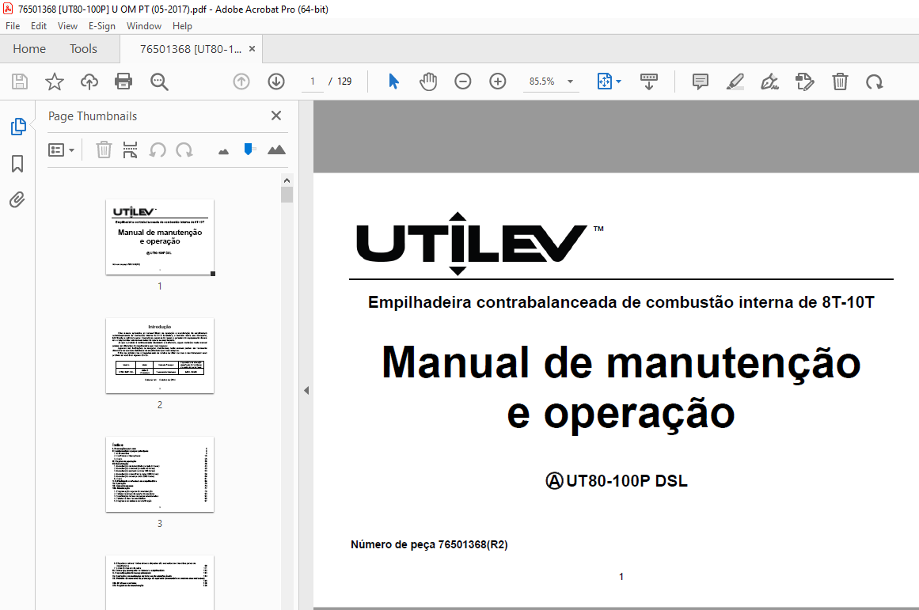The image size is (919, 610).
Task: Select page 2 Introdução thumbnail
Action: click(159, 356)
